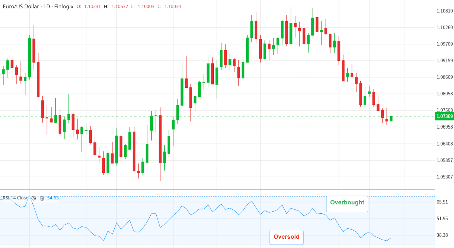Viewport: 454px width, 248px height.
Task: Click the Low value 1.10003 in header
Action: coord(146,7)
